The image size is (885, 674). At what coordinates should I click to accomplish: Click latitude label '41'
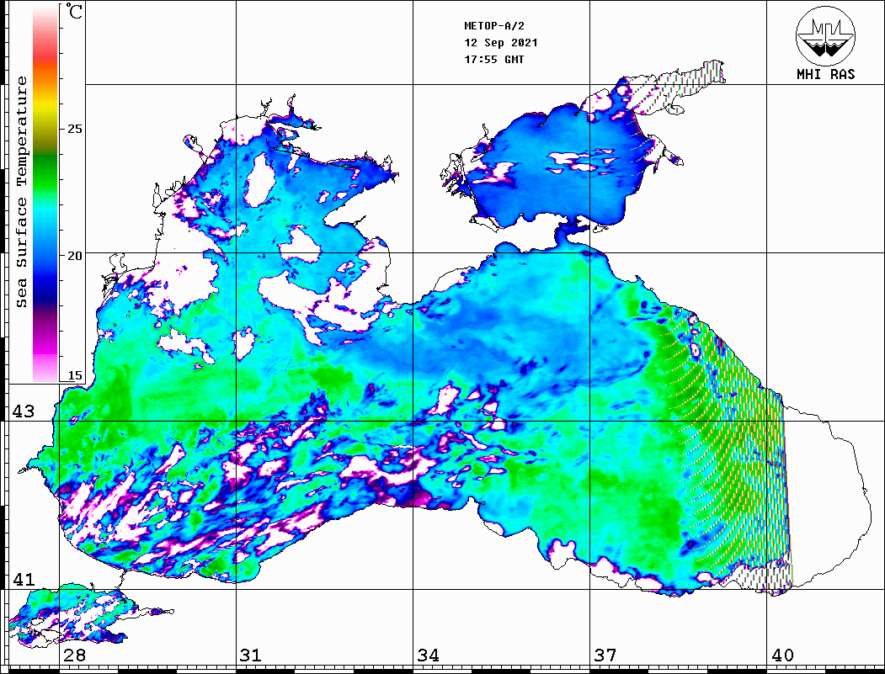point(24,580)
